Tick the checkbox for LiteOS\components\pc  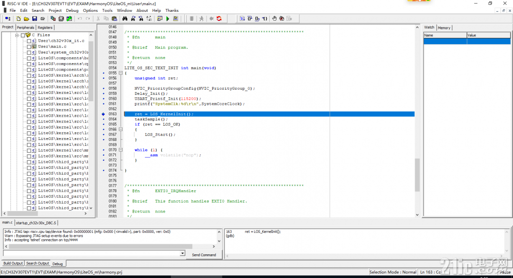[29, 70]
